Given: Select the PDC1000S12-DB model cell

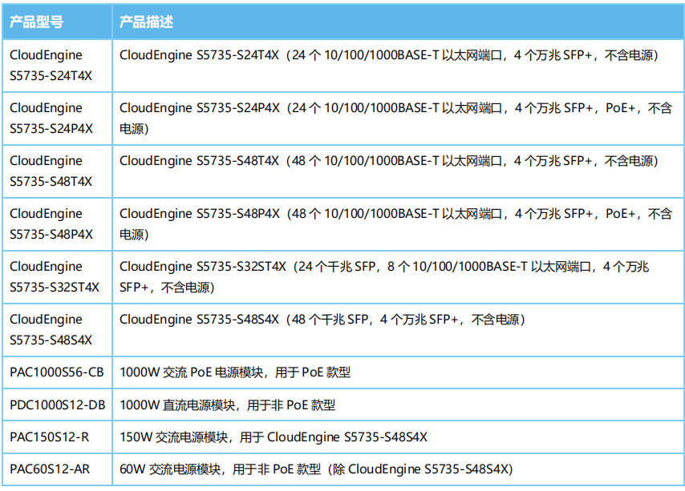Looking at the screenshot, I should click(58, 404).
